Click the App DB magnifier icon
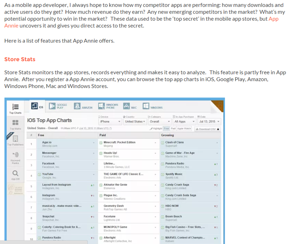Image resolution: width=290 pixels, height=244 pixels. pyautogui.click(x=15, y=174)
